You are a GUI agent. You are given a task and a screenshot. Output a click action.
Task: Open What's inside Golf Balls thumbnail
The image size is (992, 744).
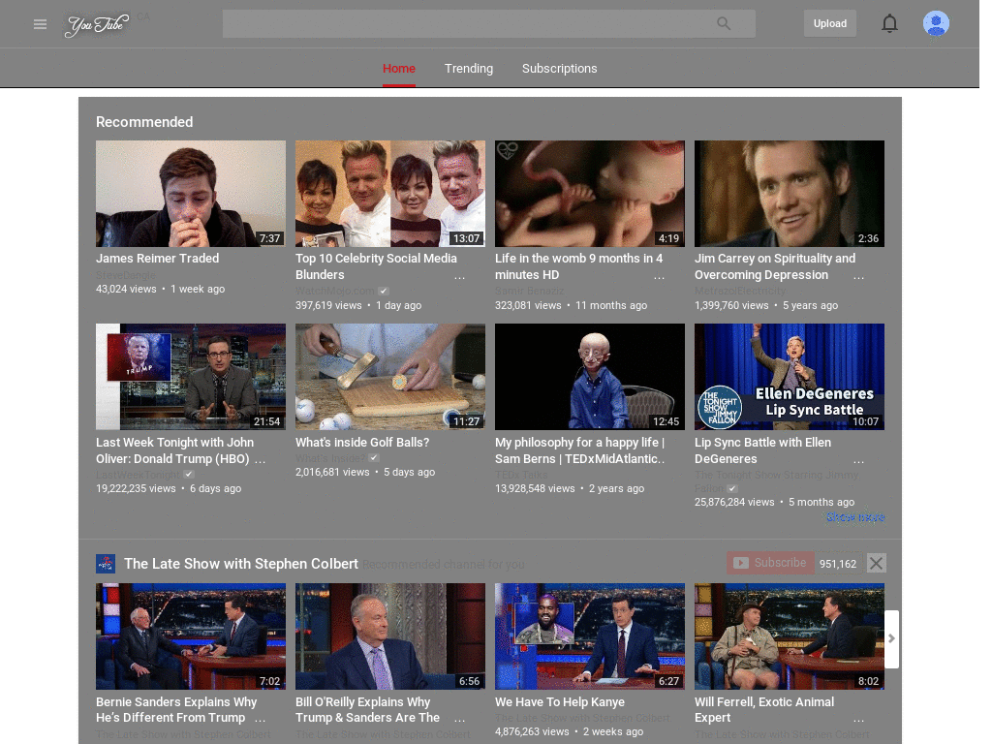pos(390,377)
